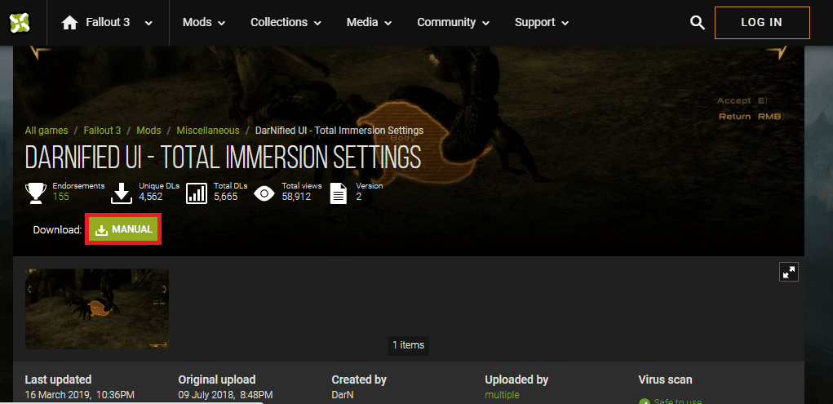The height and width of the screenshot is (404, 833).
Task: Open the Mods breadcrumb link
Action: [148, 131]
